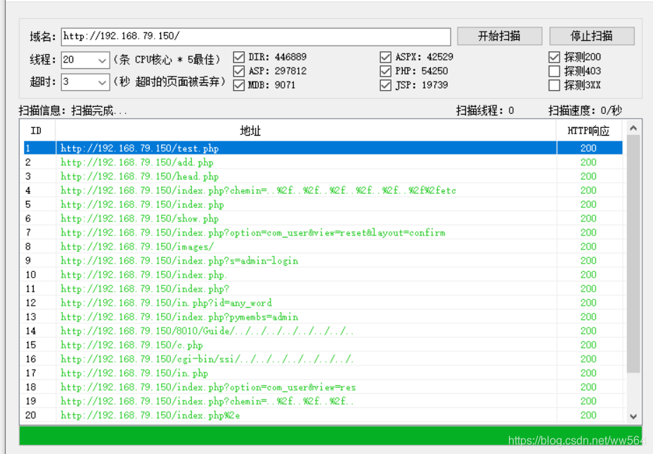653x454 pixels.
Task: Toggle the ASP: 297812 checkbox
Action: coord(239,71)
